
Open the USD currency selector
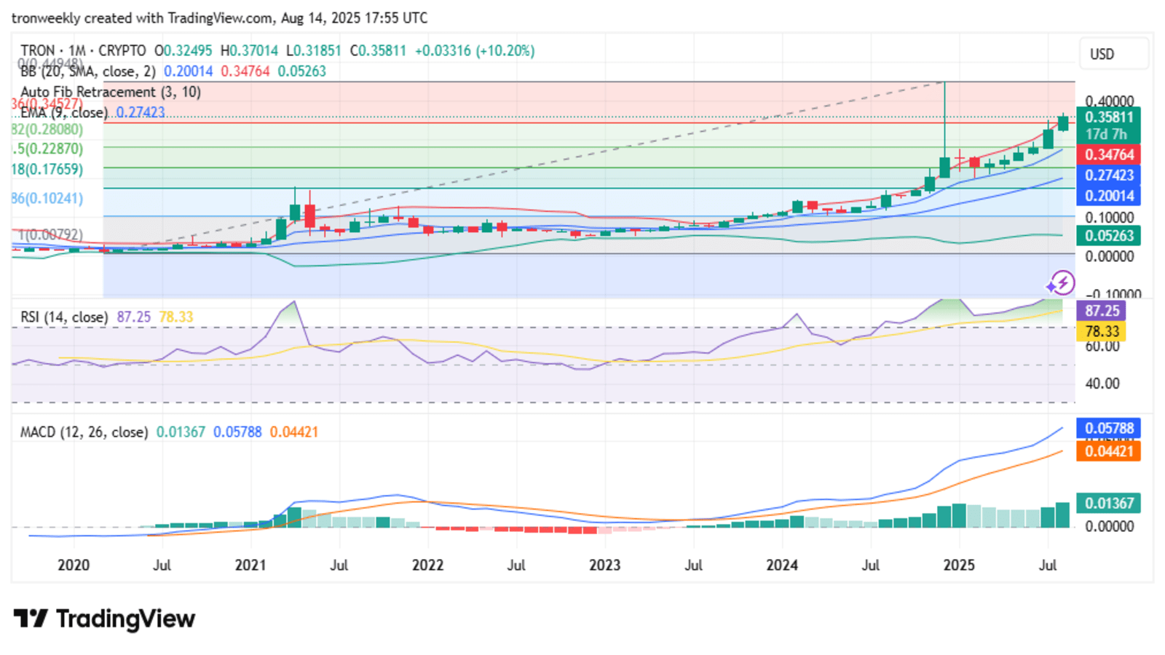(x=1113, y=54)
